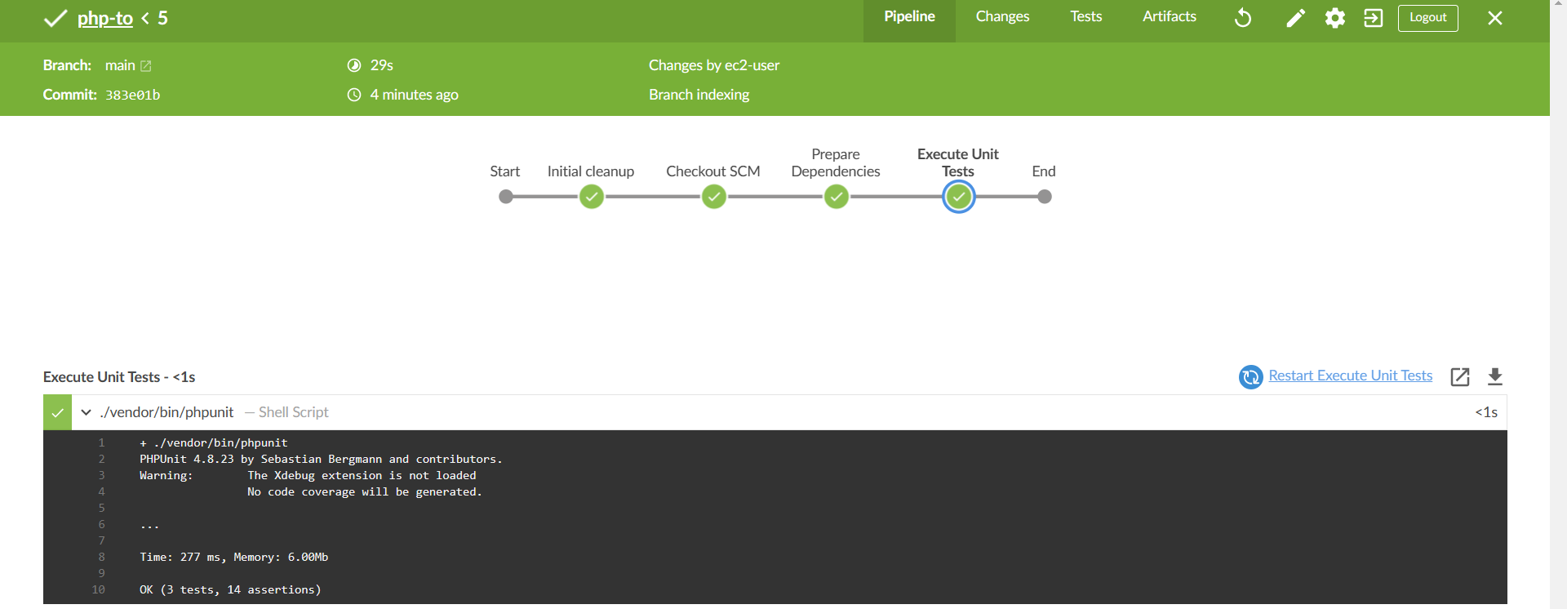Select the Initial cleanup stage node
This screenshot has width=1567, height=609.
point(592,197)
